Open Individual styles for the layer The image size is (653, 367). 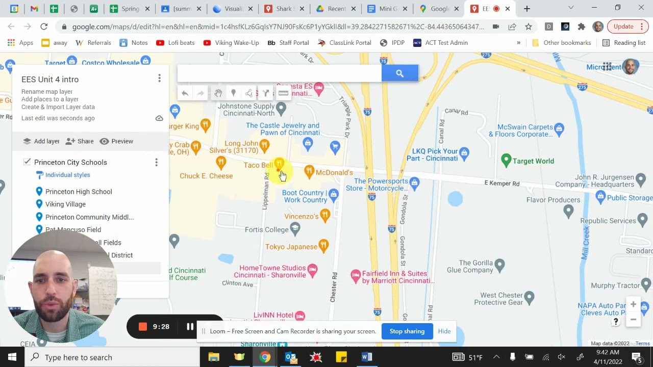click(67, 175)
